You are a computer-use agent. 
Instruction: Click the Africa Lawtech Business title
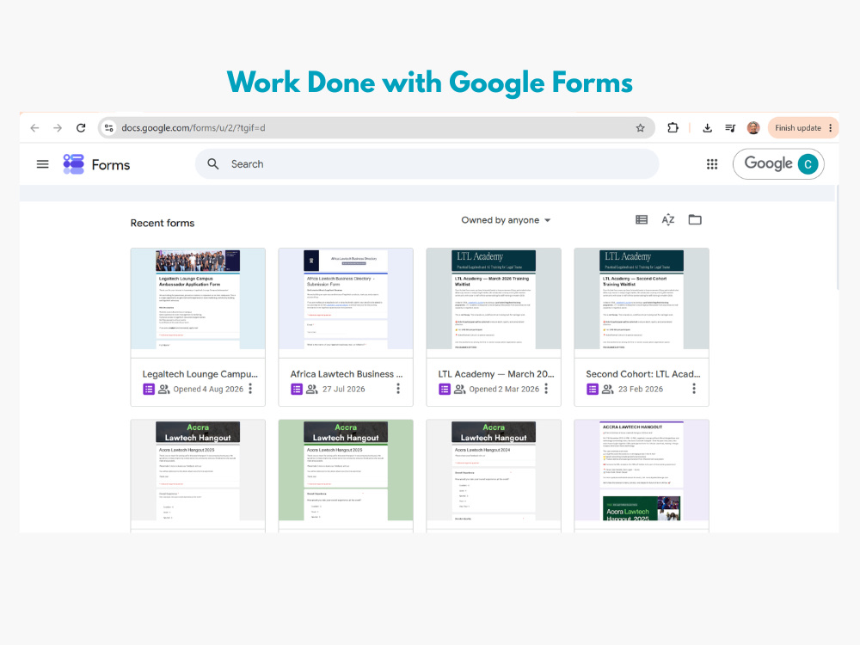tap(346, 374)
